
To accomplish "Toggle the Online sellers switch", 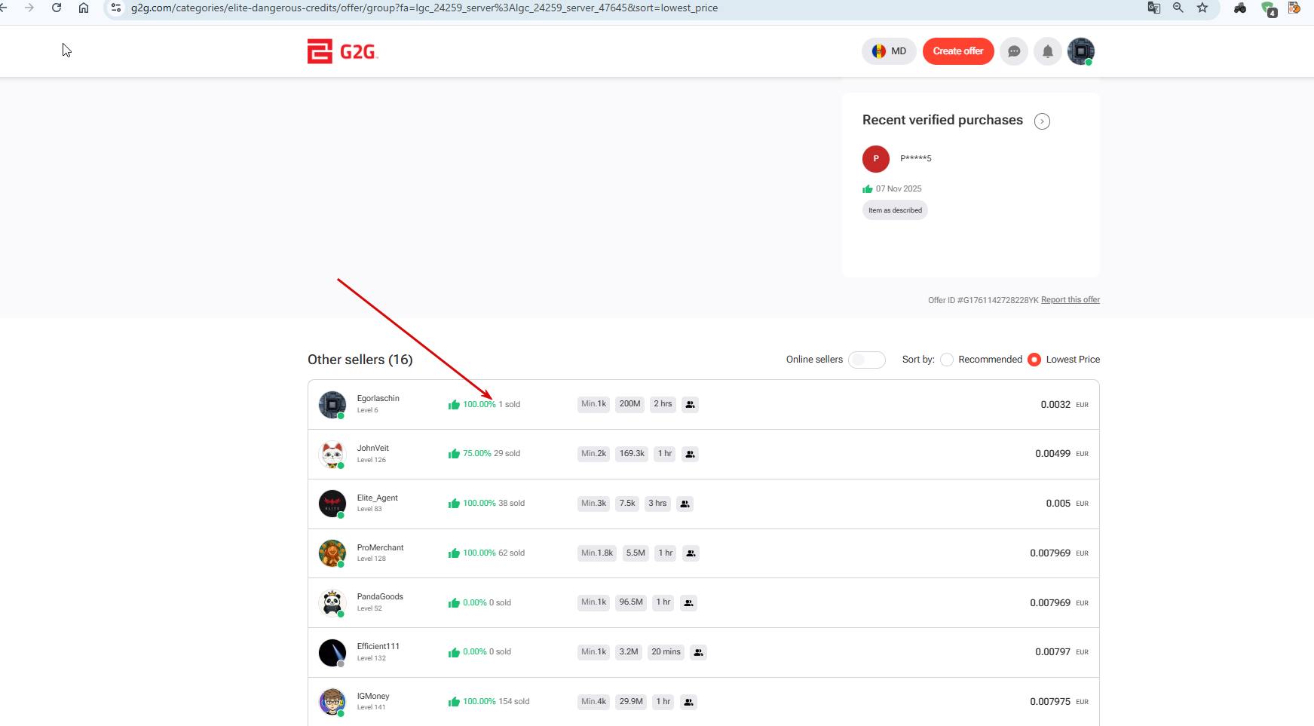I will pyautogui.click(x=867, y=360).
